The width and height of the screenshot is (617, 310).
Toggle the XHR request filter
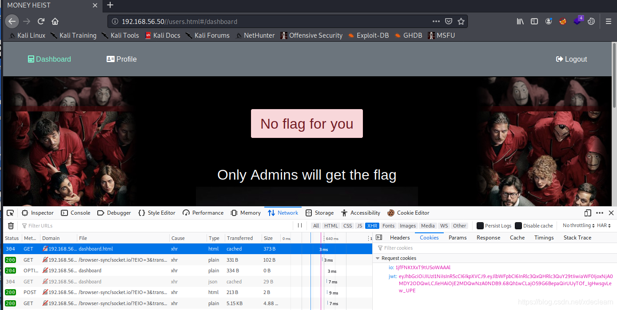tap(372, 226)
